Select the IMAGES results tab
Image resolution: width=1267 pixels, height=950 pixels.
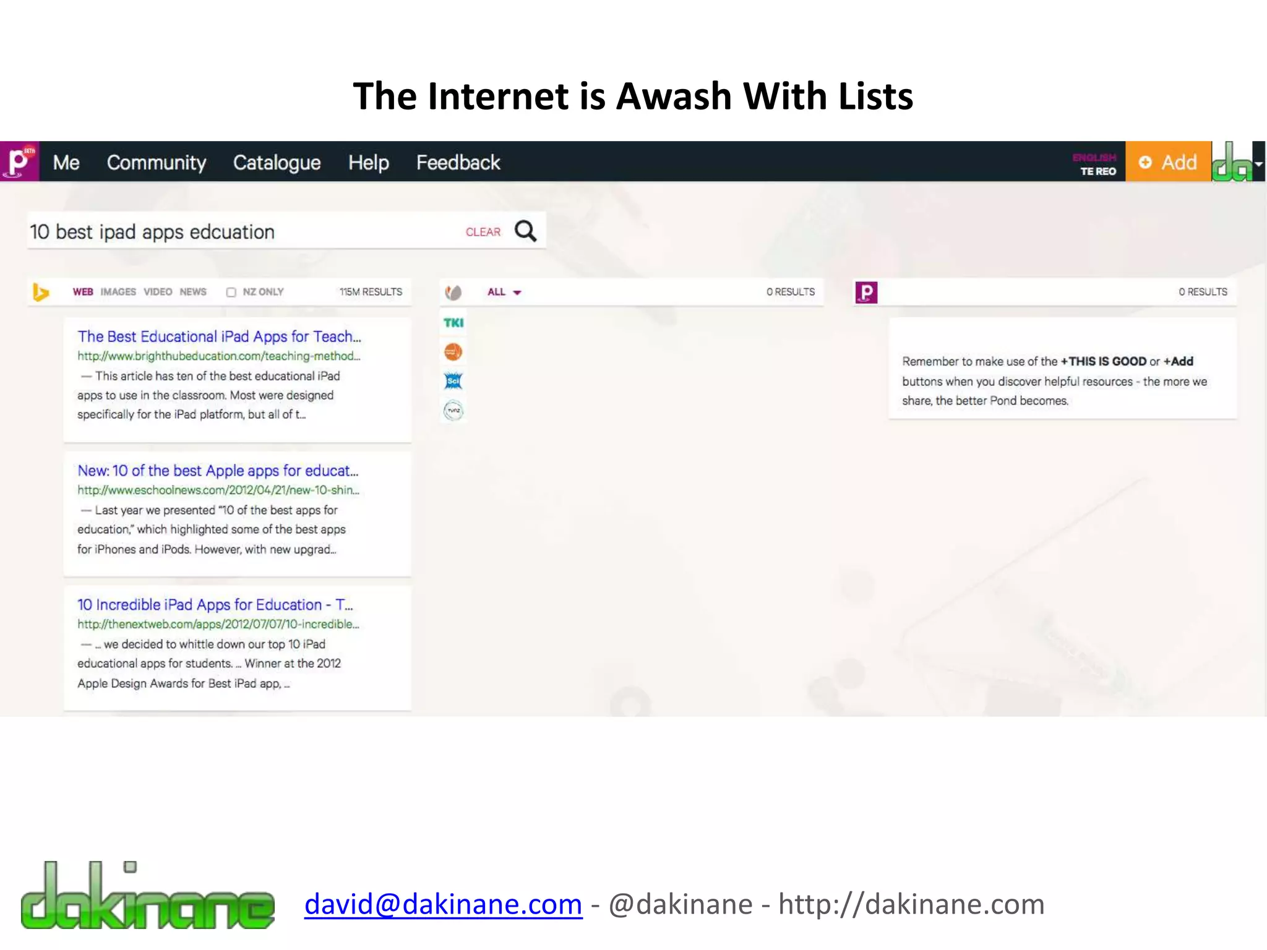pos(118,292)
